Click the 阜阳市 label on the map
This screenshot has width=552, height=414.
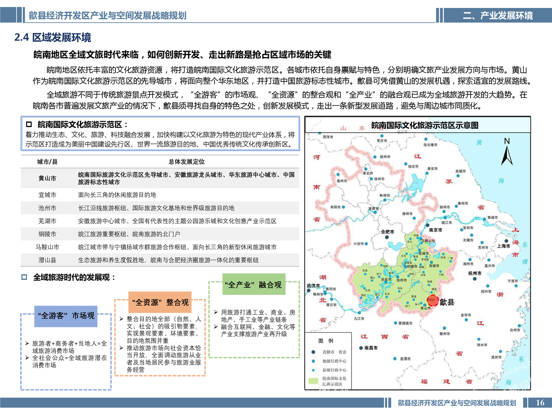(335, 207)
